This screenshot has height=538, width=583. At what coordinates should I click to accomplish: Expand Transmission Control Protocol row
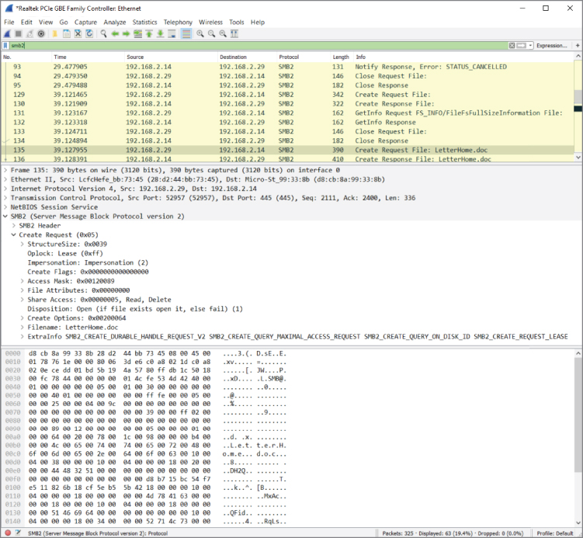[5, 198]
